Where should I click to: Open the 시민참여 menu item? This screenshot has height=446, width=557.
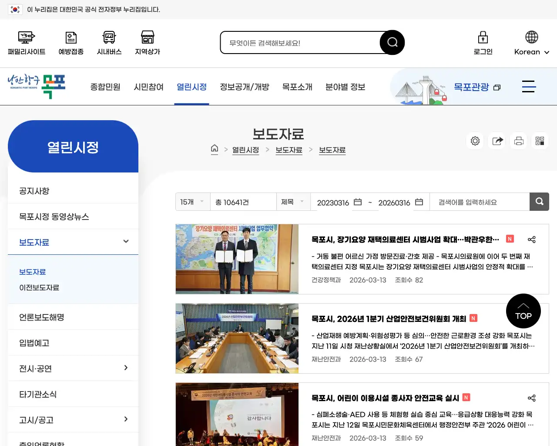(x=148, y=87)
